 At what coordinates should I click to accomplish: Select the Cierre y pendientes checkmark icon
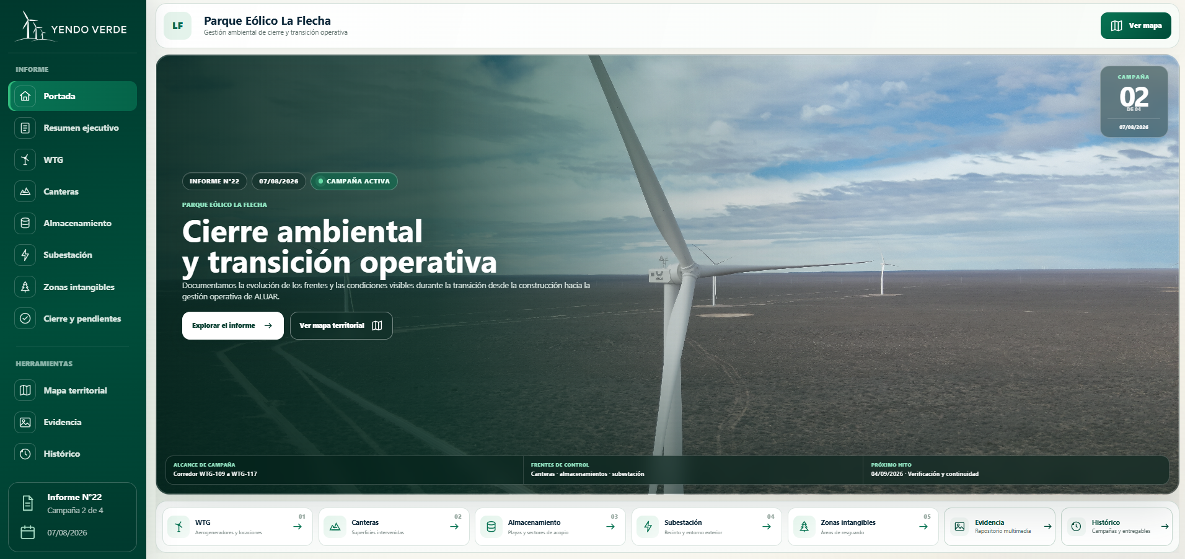click(25, 319)
